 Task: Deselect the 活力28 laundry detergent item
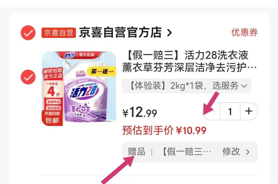(28, 77)
